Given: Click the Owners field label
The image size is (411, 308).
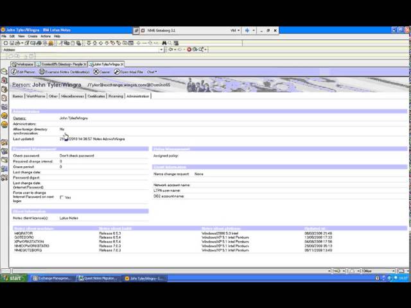Looking at the screenshot, I should tap(19, 118).
